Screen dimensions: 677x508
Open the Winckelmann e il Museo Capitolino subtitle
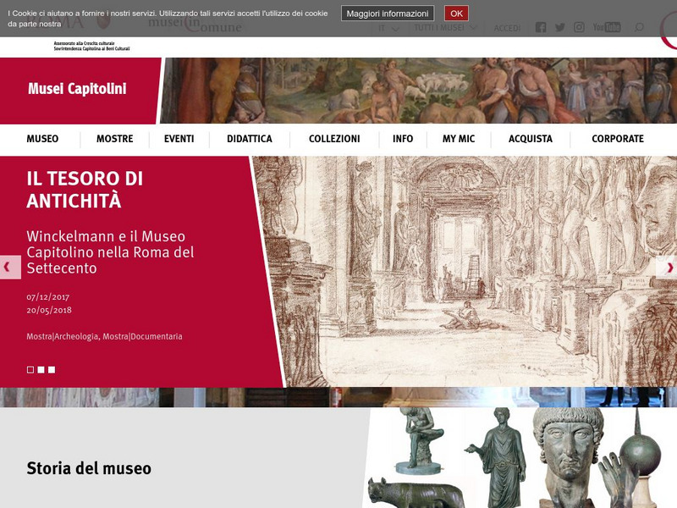point(110,252)
